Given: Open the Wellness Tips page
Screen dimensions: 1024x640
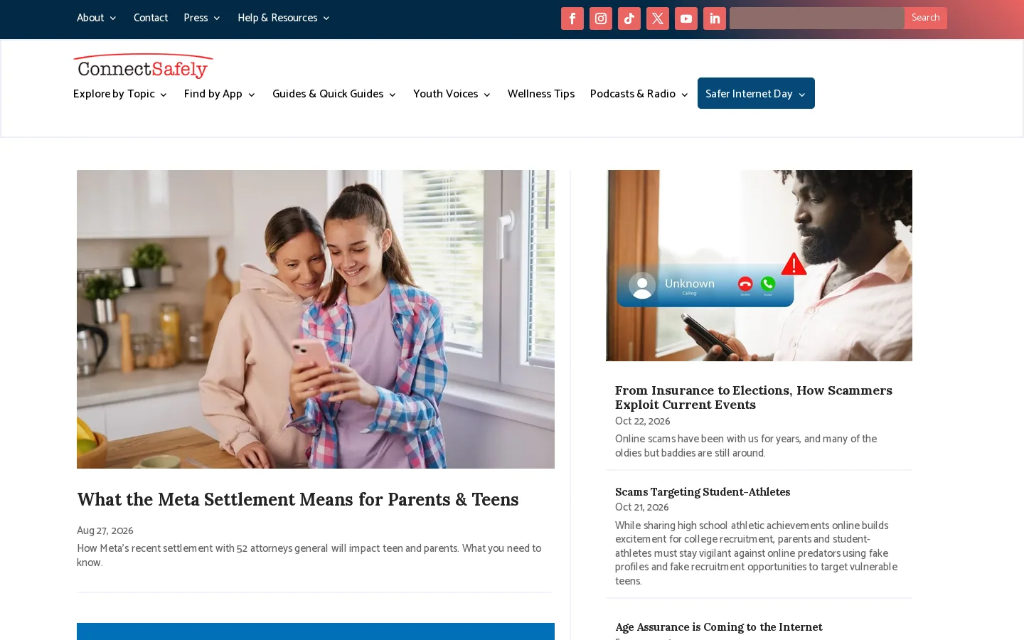Looking at the screenshot, I should coord(541,94).
